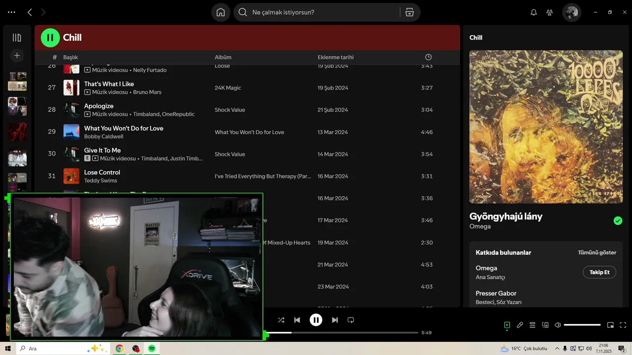Toggle repeat mode

(351, 320)
